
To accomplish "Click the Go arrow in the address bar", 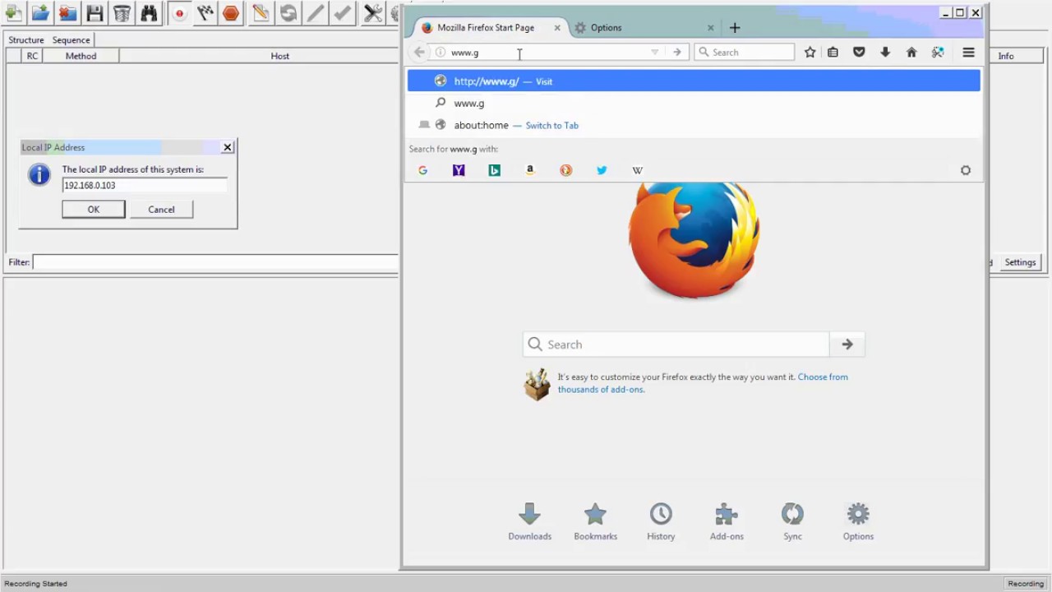I will 676,52.
